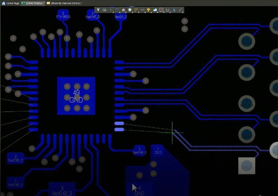Open the text tool variants dropdown
278x196 pixels.
[176, 13]
